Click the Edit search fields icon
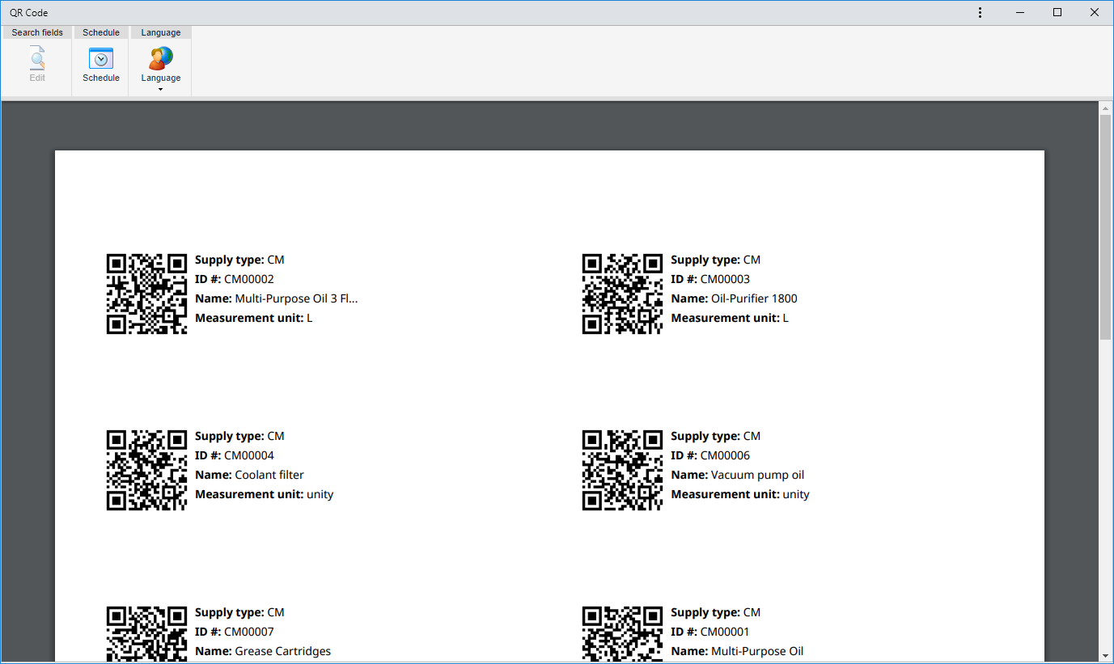The width and height of the screenshot is (1114, 664). pos(37,58)
